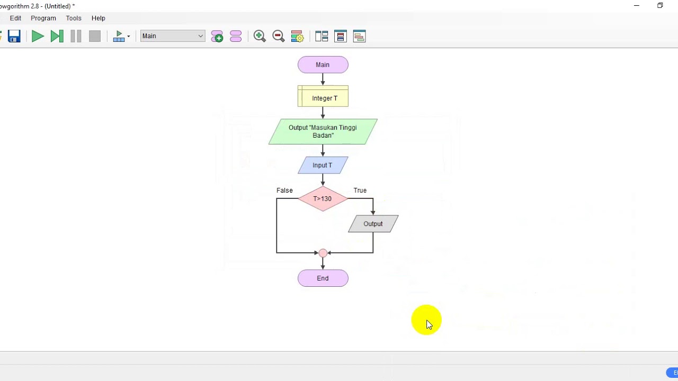Open the run speed dropdown arrow
The image size is (678, 381).
[x=128, y=37]
